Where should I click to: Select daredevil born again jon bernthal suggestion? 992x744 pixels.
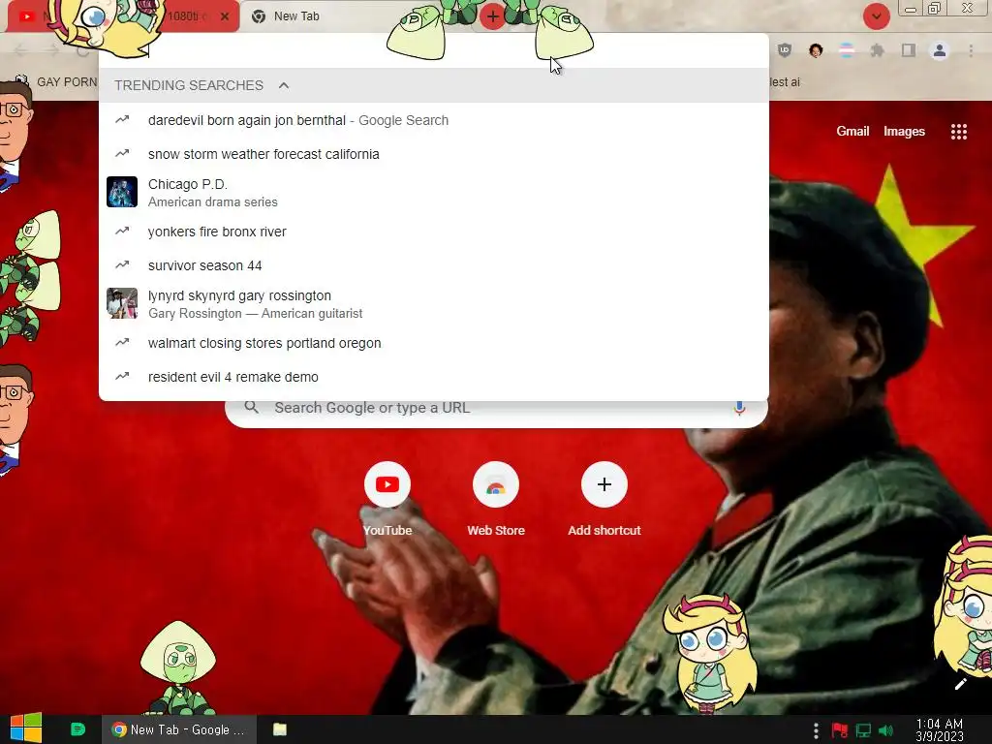tap(434, 120)
